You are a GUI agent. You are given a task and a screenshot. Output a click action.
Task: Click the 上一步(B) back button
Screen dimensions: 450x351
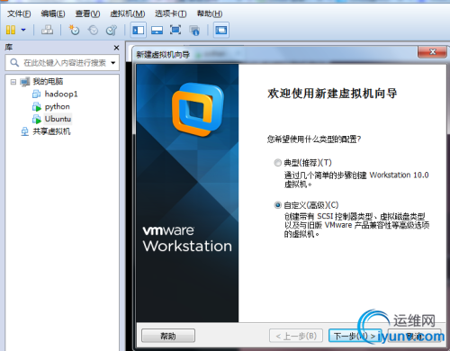pos(296,336)
